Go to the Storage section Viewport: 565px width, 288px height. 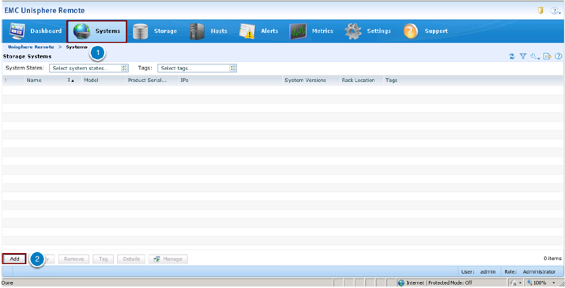(155, 31)
